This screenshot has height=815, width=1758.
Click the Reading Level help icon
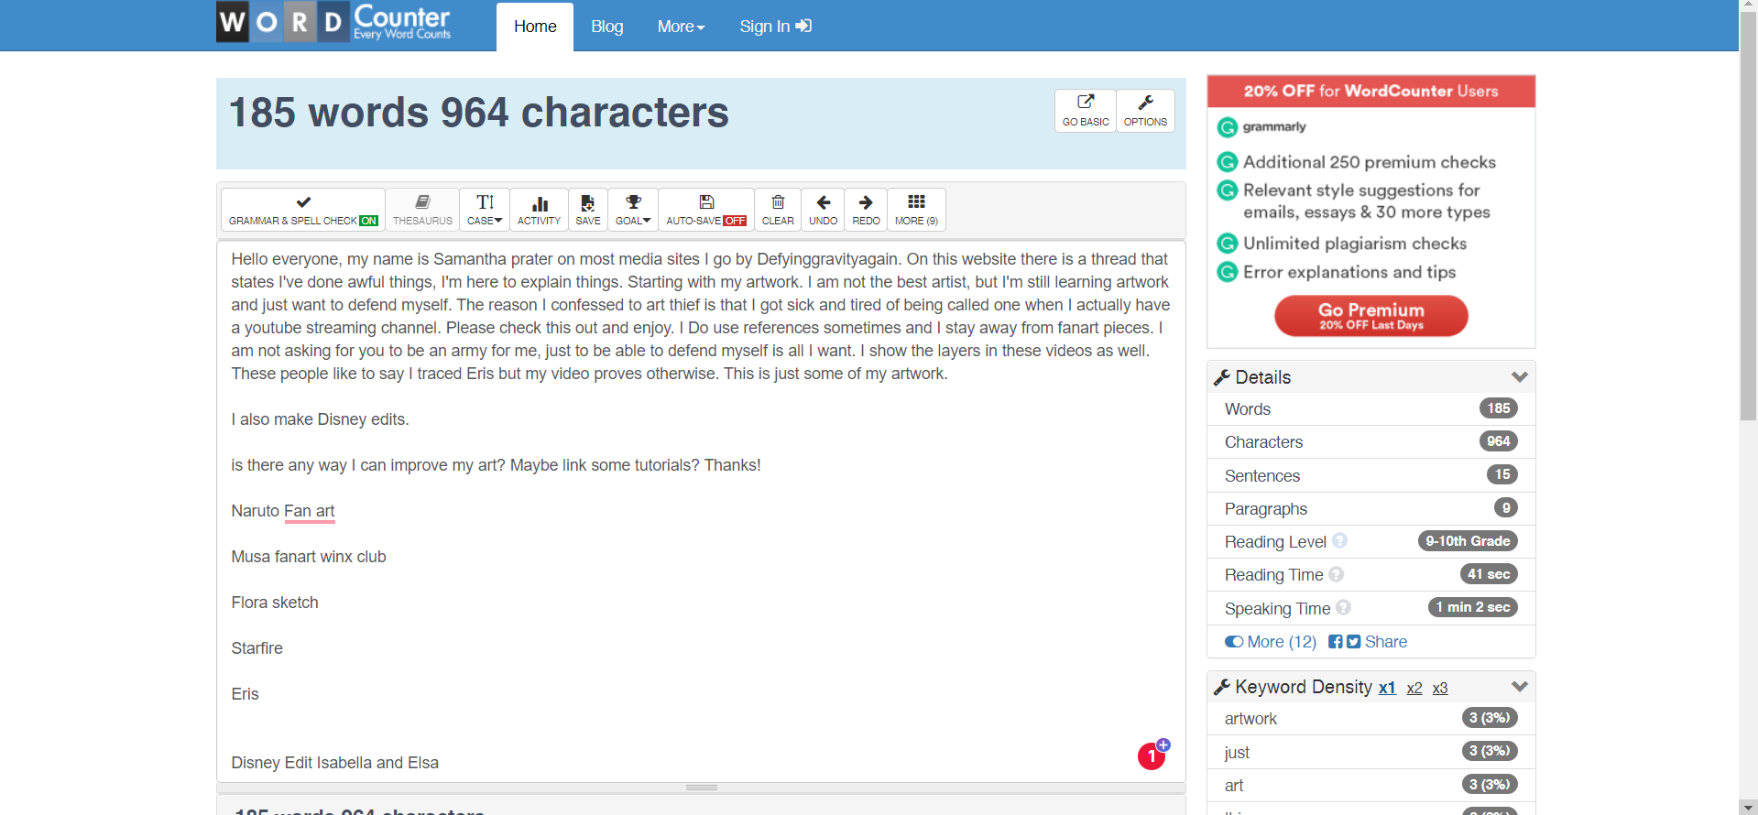click(1339, 541)
